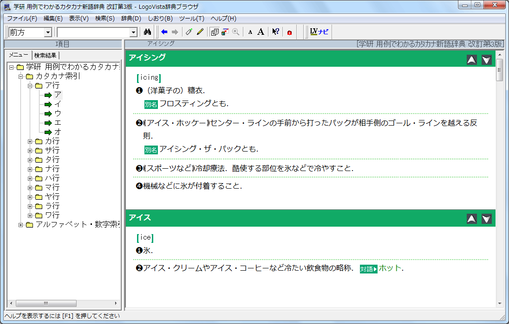Jump to next entry from アイス header
This screenshot has width=509, height=324.
click(x=486, y=219)
